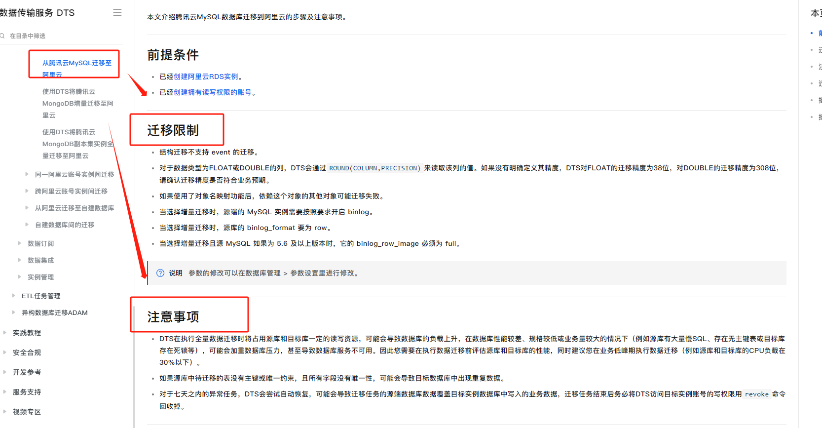
Task: Open the 实例管理 menu entry
Action: click(x=41, y=277)
